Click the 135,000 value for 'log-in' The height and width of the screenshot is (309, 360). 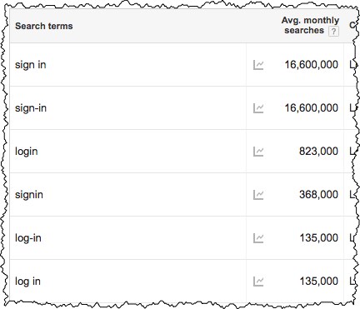click(319, 238)
